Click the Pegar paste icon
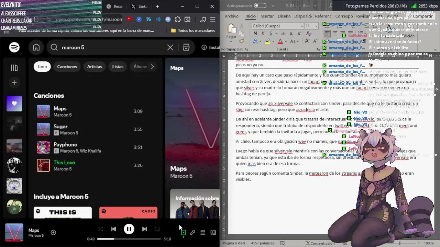Screen dimensions: 440x247 point(231,28)
